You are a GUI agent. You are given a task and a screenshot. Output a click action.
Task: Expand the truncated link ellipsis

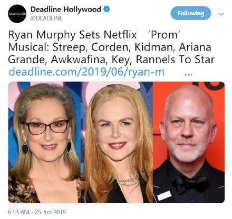[x=189, y=74]
